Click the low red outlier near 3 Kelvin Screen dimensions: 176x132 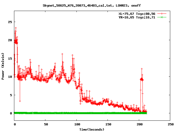[x=20, y=101]
